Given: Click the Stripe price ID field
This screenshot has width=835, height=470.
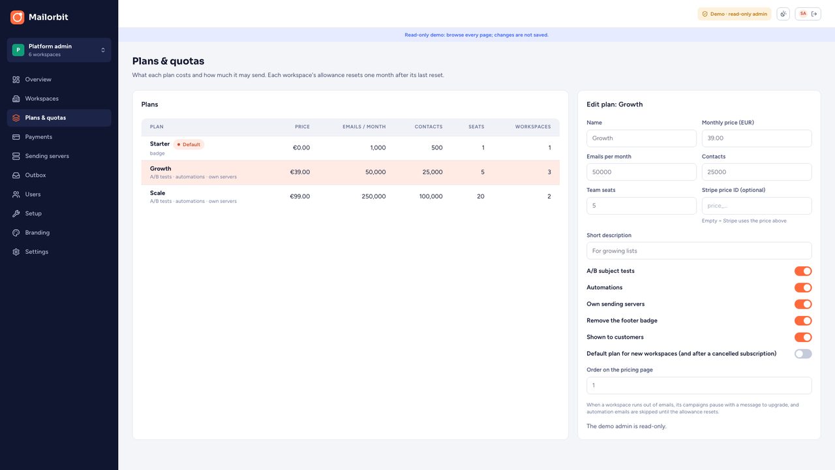Looking at the screenshot, I should (757, 206).
